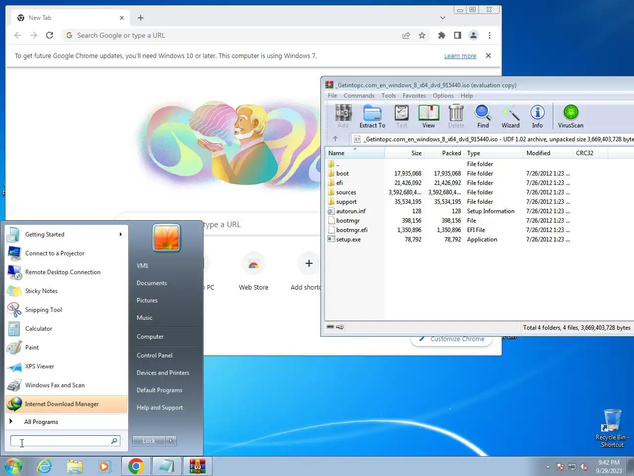
Task: Select the New Tab tab in Chrome
Action: [70, 18]
